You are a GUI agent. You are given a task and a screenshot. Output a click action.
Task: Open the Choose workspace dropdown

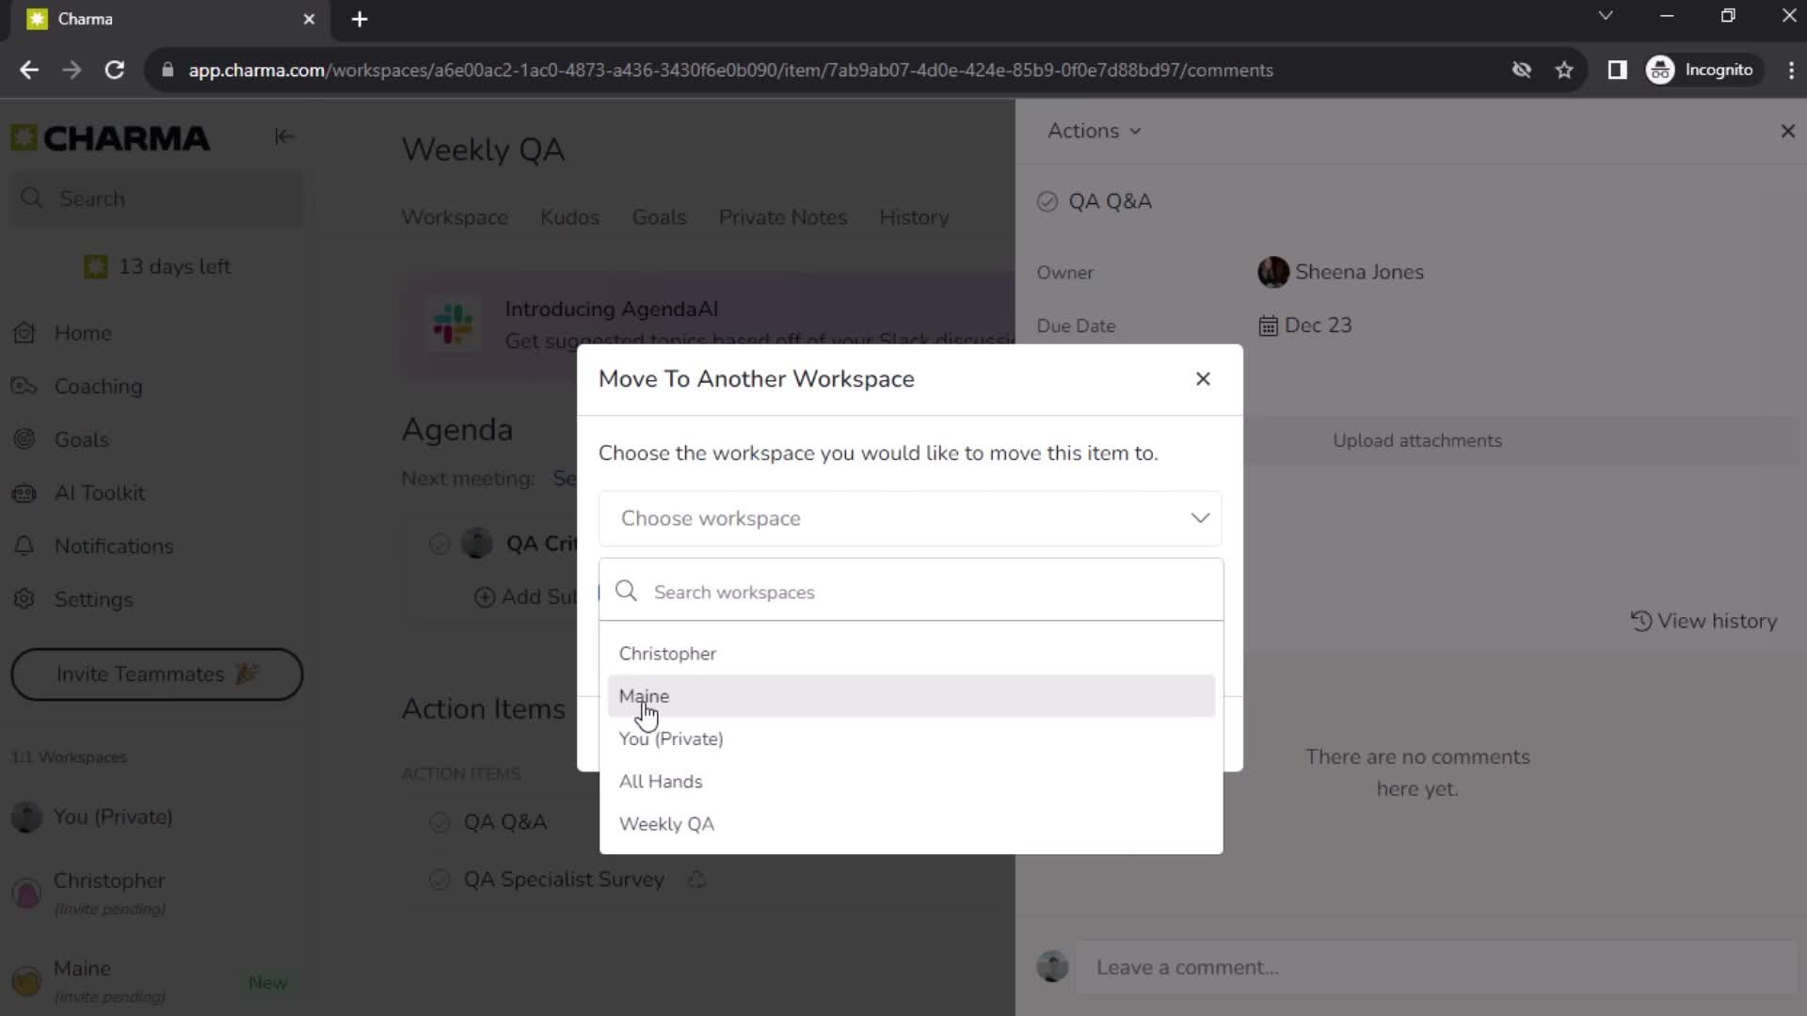912,517
